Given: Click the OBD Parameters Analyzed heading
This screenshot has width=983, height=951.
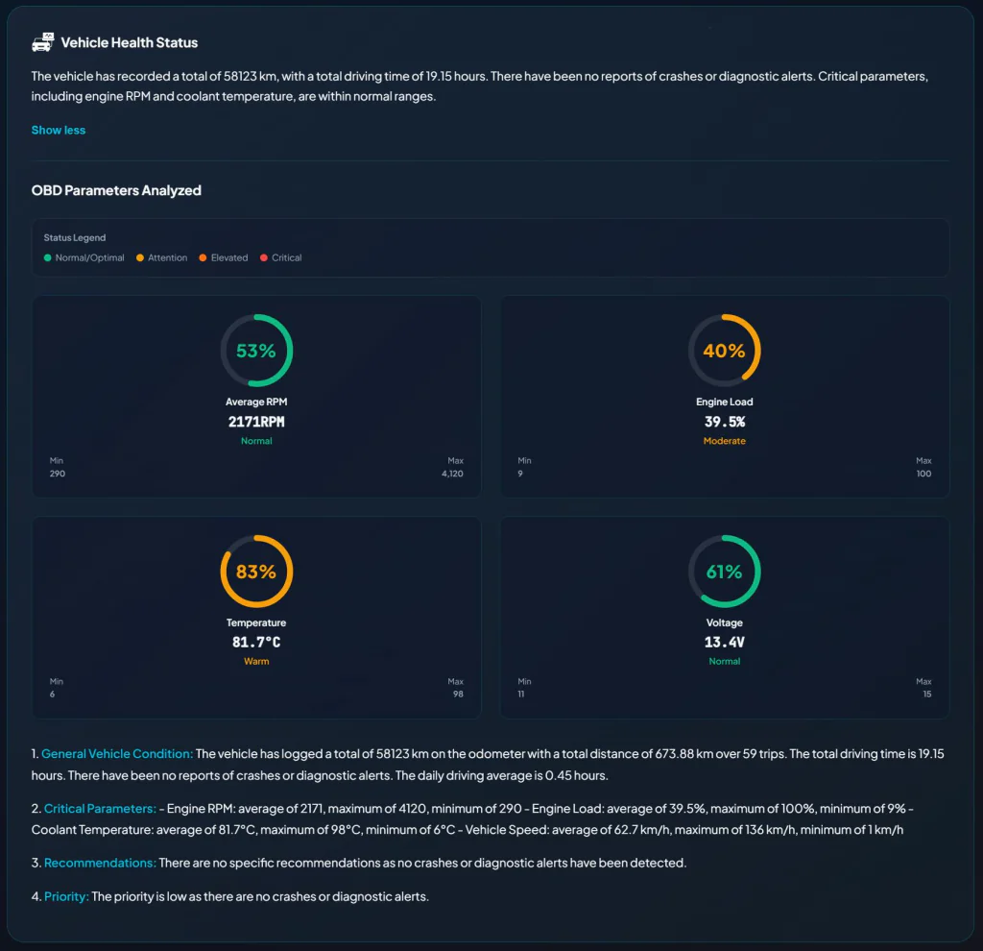Looking at the screenshot, I should [116, 190].
